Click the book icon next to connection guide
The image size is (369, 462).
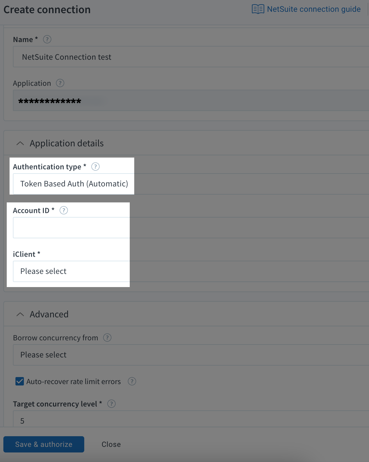point(257,9)
